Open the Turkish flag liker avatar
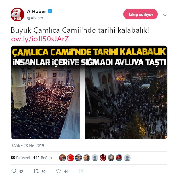173x175 pixels. pos(71,158)
